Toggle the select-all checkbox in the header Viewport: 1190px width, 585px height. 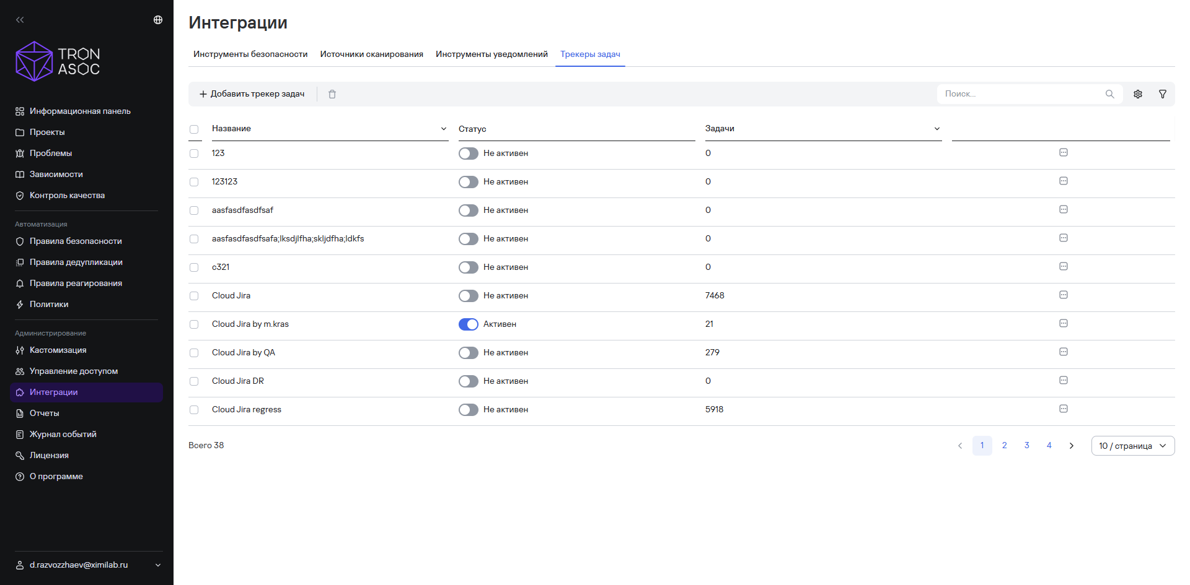point(194,129)
